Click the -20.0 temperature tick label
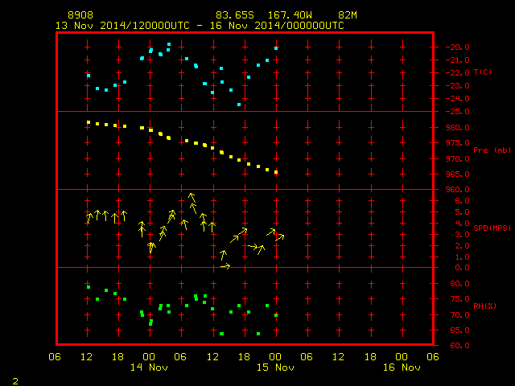The height and width of the screenshot is (386, 515). click(x=458, y=47)
